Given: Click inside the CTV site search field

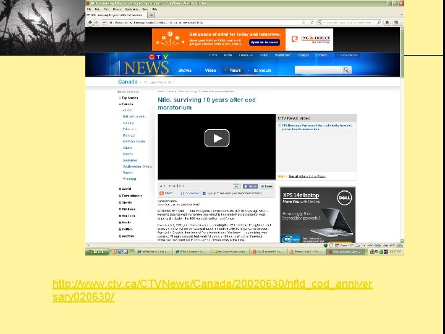Looking at the screenshot, I should tap(318, 70).
